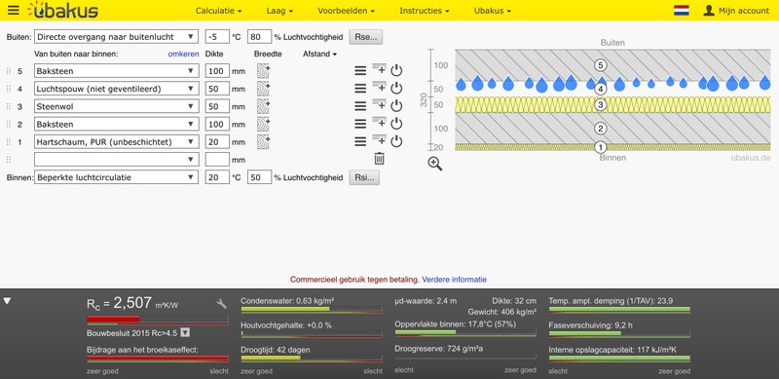Set width pattern icon for Luchtspouw layer
Screen dimensions: 779x379
pos(263,89)
